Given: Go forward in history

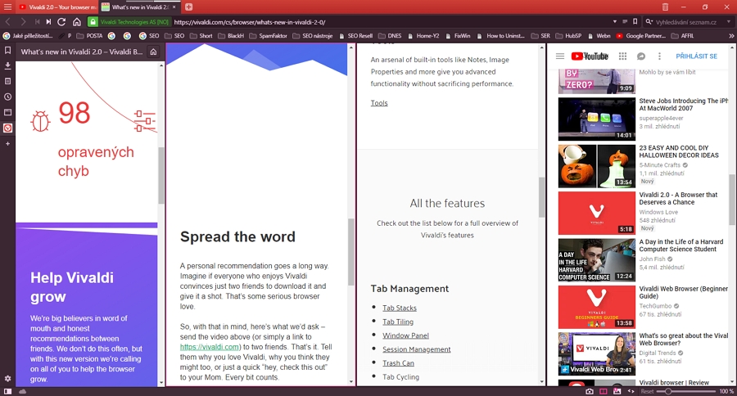Looking at the screenshot, I should (x=23, y=21).
